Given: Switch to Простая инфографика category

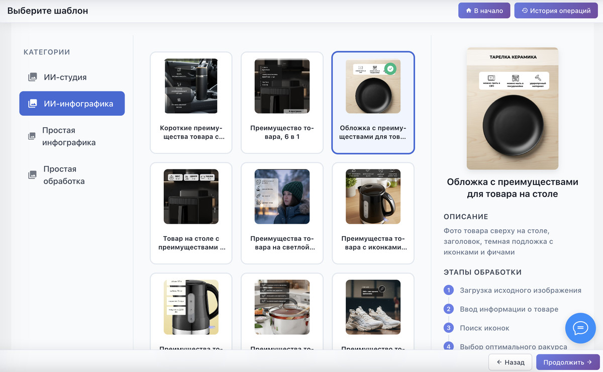Looking at the screenshot, I should tap(72, 136).
